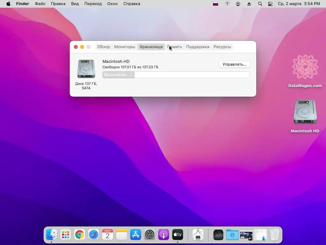Click the user account icon in menu bar

[x=238, y=4]
